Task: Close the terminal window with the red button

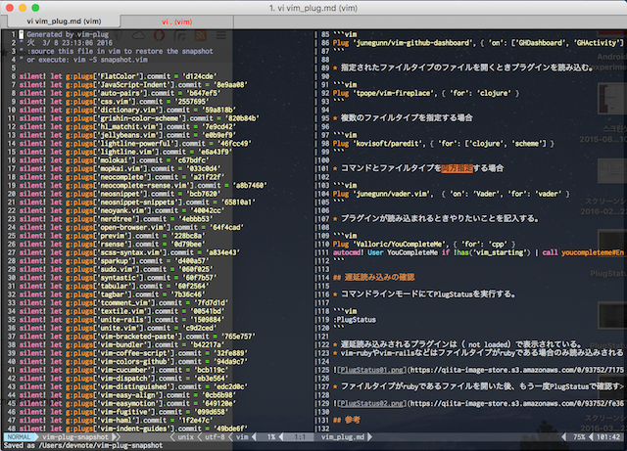Action: 10,8
